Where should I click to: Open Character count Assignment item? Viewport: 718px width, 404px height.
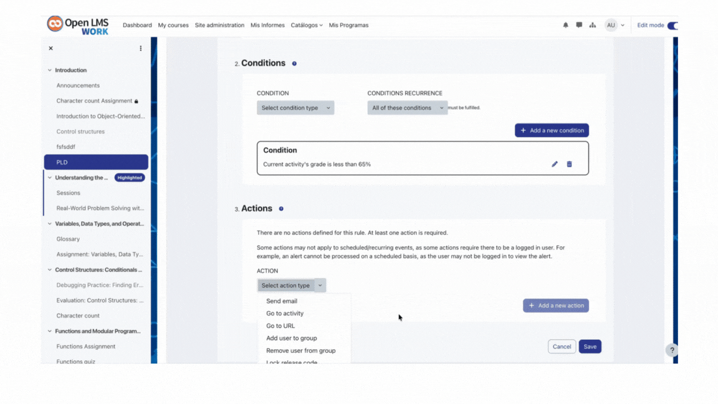click(x=94, y=101)
